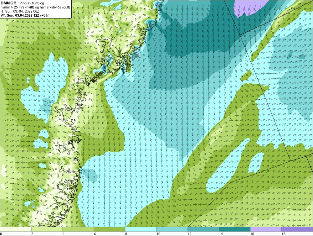Click the 10–12 m/s light teal legend swatch
The height and width of the screenshot is (236, 313).
point(172,229)
